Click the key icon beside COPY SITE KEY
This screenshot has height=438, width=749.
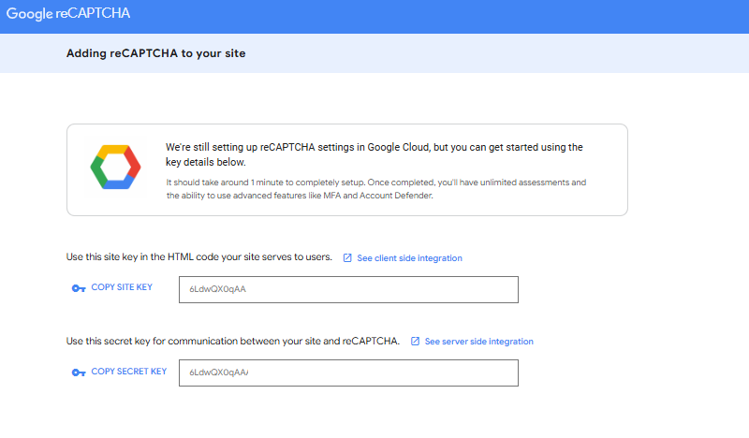[x=79, y=288]
